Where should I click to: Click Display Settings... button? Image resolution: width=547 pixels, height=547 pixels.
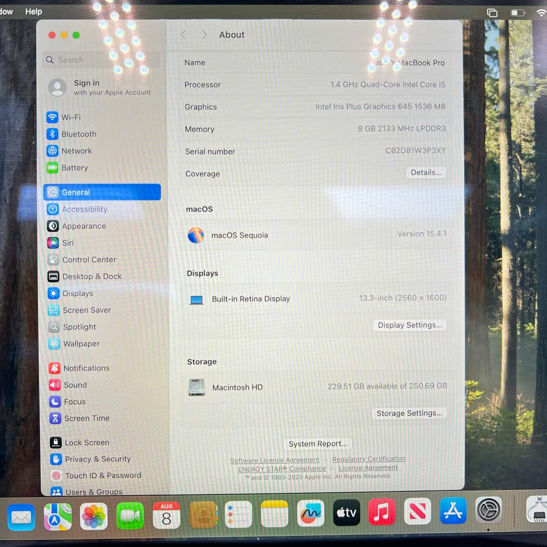click(x=410, y=325)
